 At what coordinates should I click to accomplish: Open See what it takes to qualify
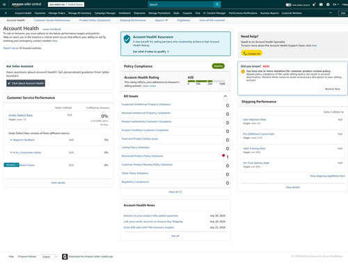(x=150, y=52)
